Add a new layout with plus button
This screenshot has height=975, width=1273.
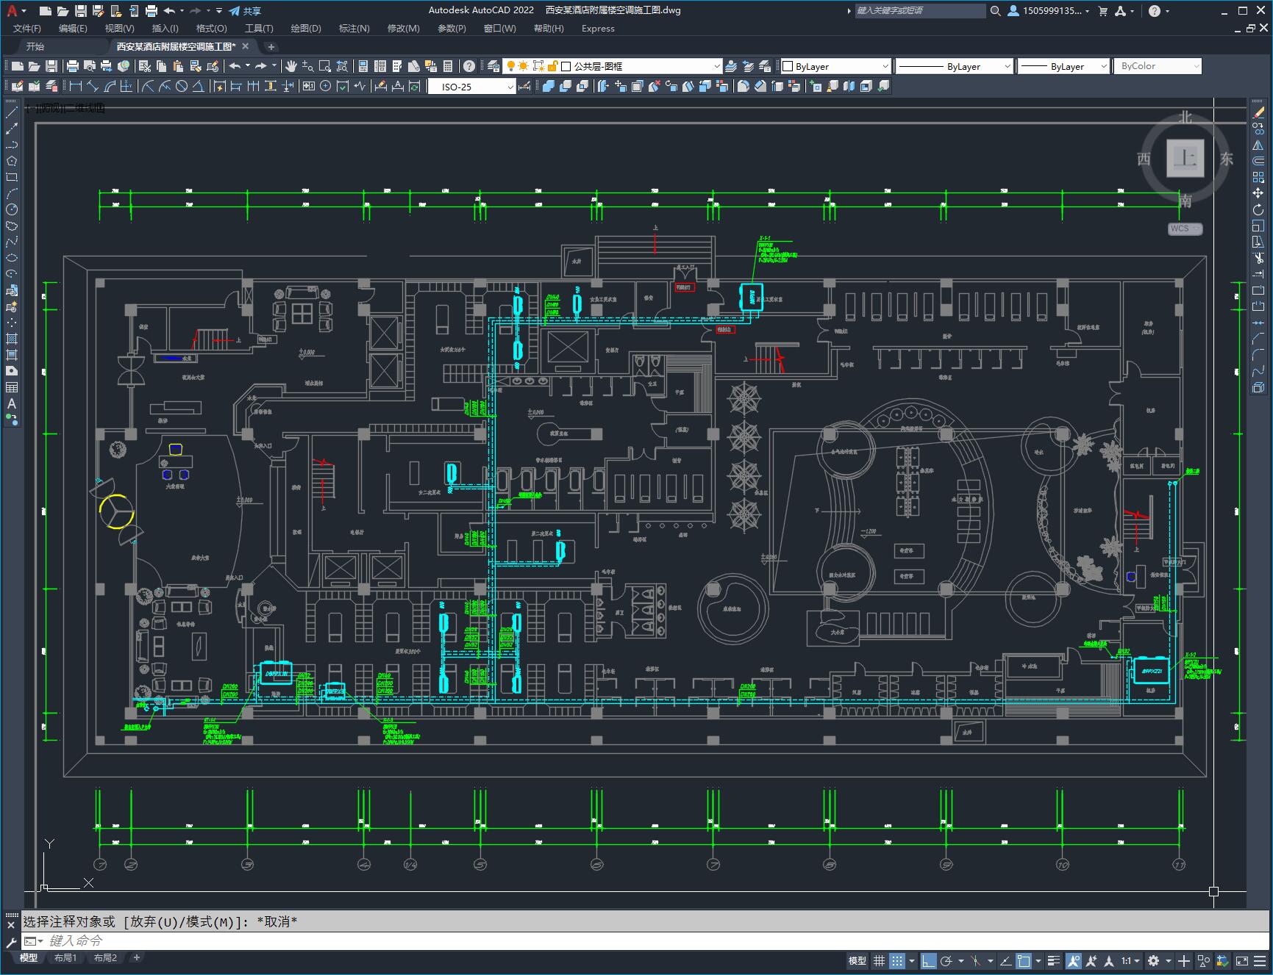tap(136, 957)
